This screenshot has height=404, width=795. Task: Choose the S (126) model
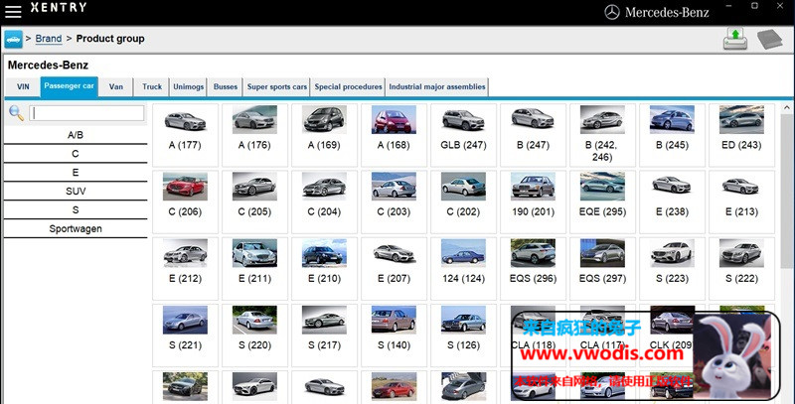[463, 336]
